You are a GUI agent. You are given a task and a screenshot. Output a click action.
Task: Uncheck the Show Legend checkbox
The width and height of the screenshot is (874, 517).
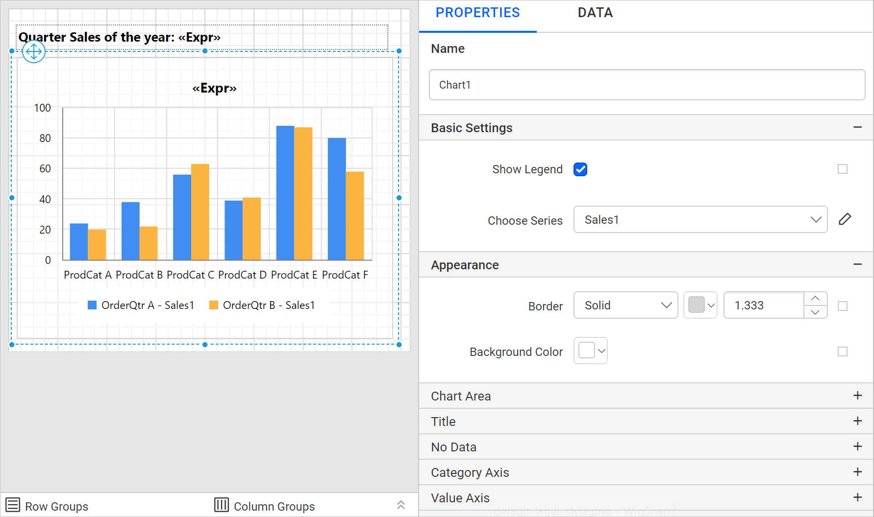pos(580,169)
